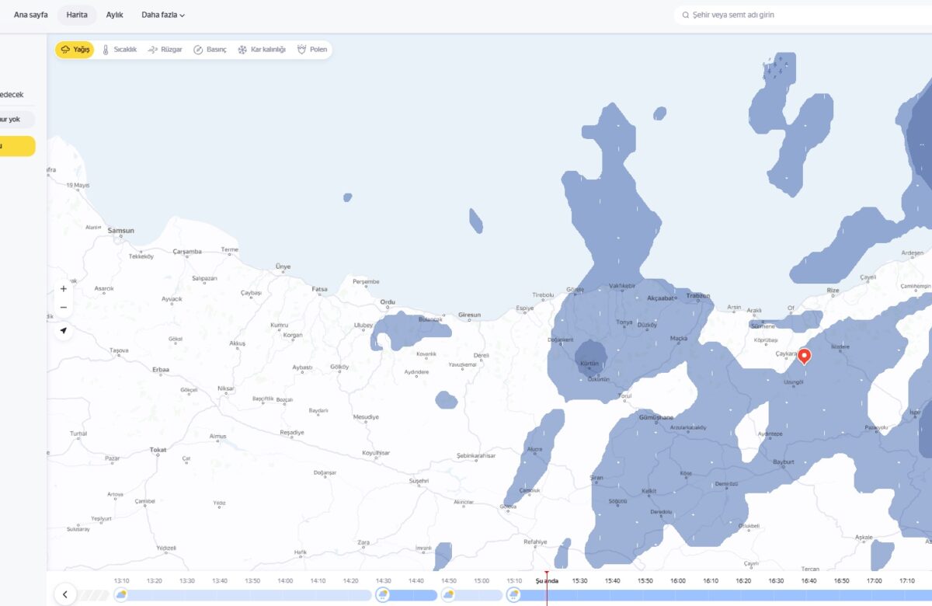Viewport: 932px width, 606px height.
Task: Collapse the timeline with the left chevron
Action: tap(64, 593)
